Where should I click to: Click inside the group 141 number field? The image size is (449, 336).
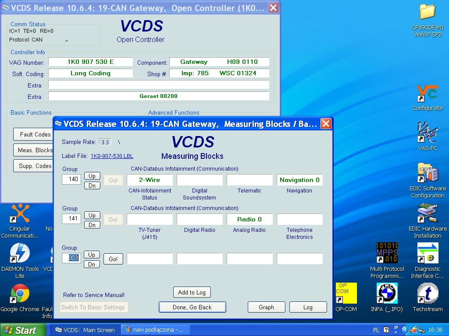(71, 219)
